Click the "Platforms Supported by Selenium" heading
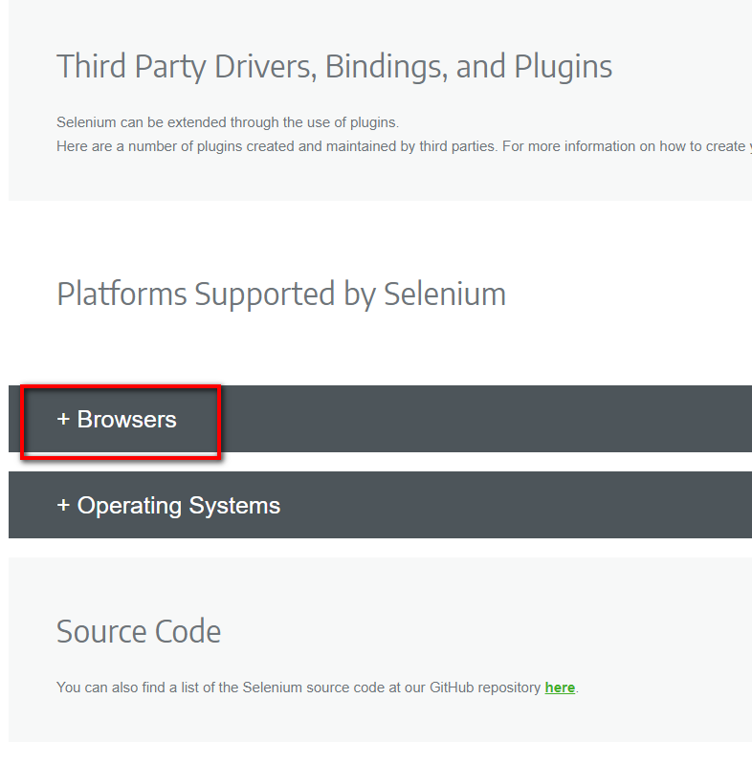This screenshot has height=764, width=752. tap(280, 294)
